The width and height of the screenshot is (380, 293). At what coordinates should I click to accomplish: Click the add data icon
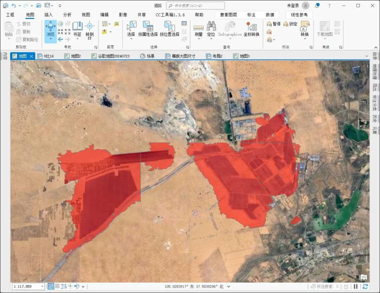[x=104, y=32]
